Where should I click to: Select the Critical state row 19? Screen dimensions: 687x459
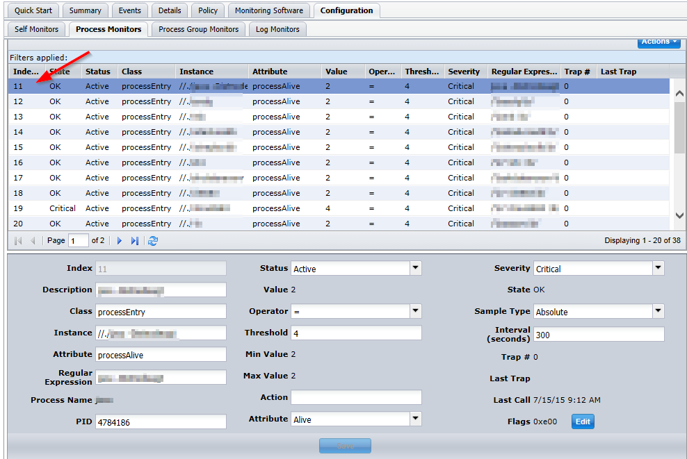339,208
